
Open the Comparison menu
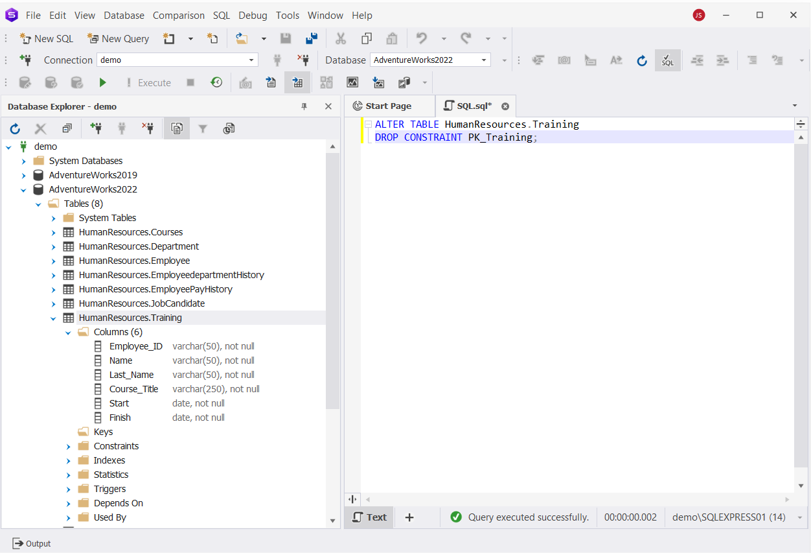(179, 15)
